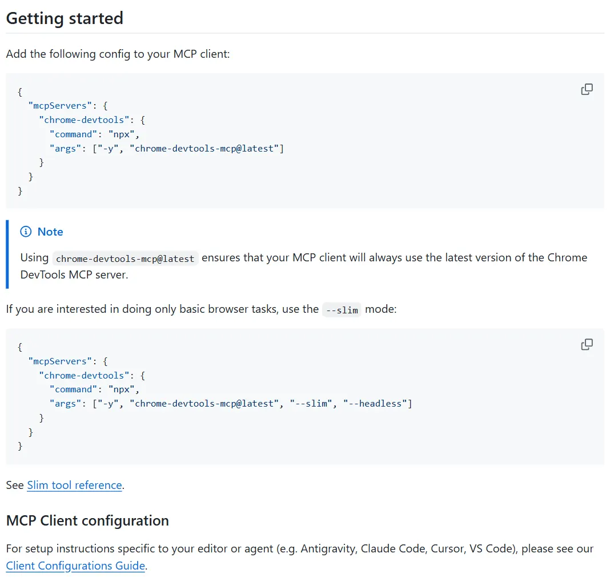Click the text "DevTools MCP server." in the note
Image resolution: width=610 pixels, height=585 pixels.
(x=74, y=275)
